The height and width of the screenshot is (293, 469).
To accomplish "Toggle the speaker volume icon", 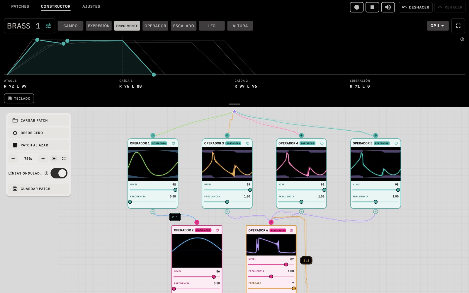I will coord(388,7).
